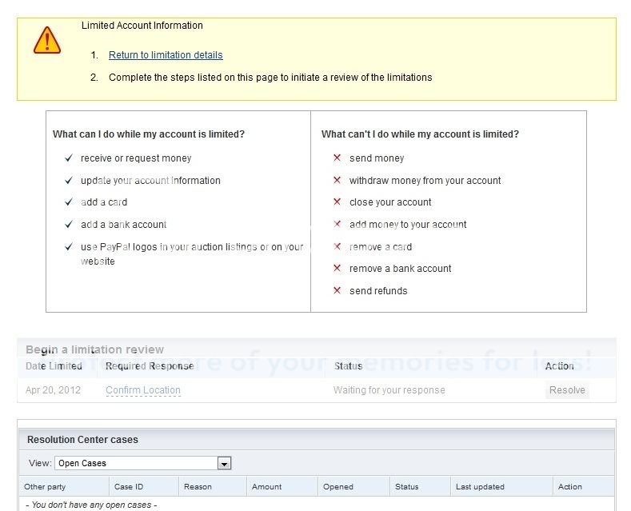Click the red X beside add money to your account
The width and height of the screenshot is (631, 511).
tap(337, 224)
